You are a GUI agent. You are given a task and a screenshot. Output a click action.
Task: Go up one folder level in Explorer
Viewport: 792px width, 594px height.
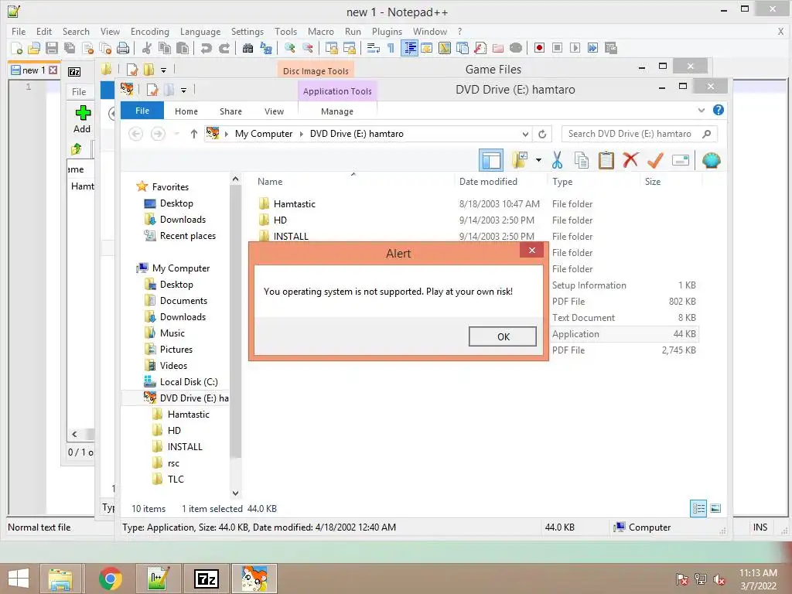point(193,134)
